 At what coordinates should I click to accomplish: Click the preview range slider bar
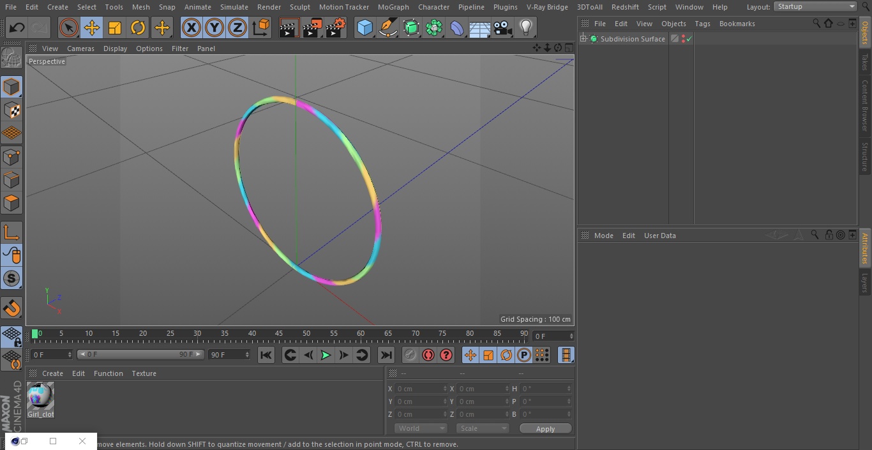click(140, 354)
